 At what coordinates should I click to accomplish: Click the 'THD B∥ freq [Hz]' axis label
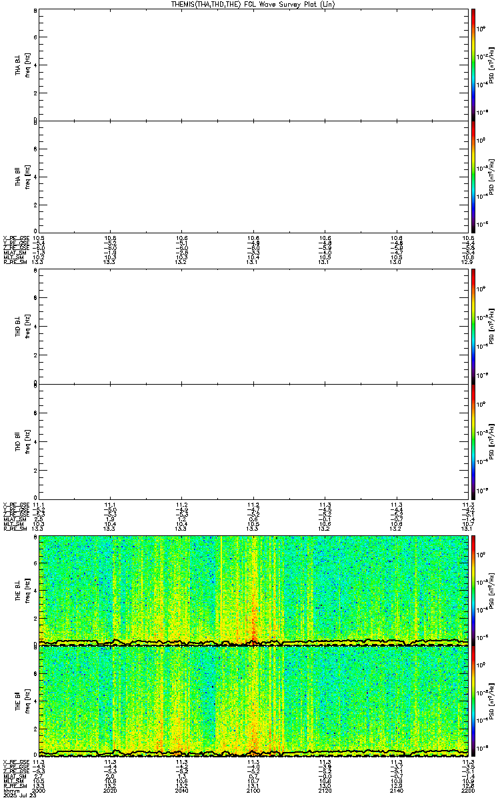[22, 441]
